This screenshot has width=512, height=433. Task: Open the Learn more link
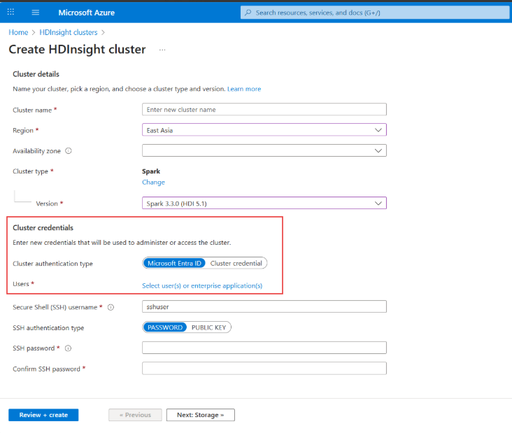click(x=244, y=89)
